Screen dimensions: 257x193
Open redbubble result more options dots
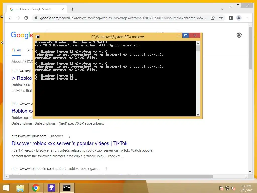tap(106, 169)
